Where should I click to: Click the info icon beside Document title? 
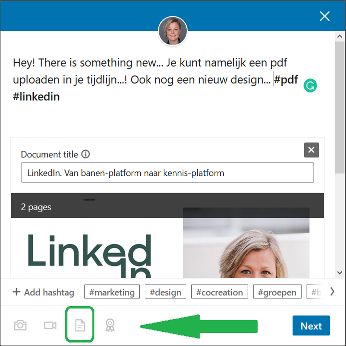pyautogui.click(x=85, y=154)
